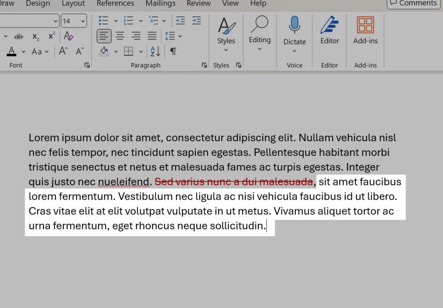Open the Paragraph dialog launcher
This screenshot has width=443, height=308.
click(204, 65)
